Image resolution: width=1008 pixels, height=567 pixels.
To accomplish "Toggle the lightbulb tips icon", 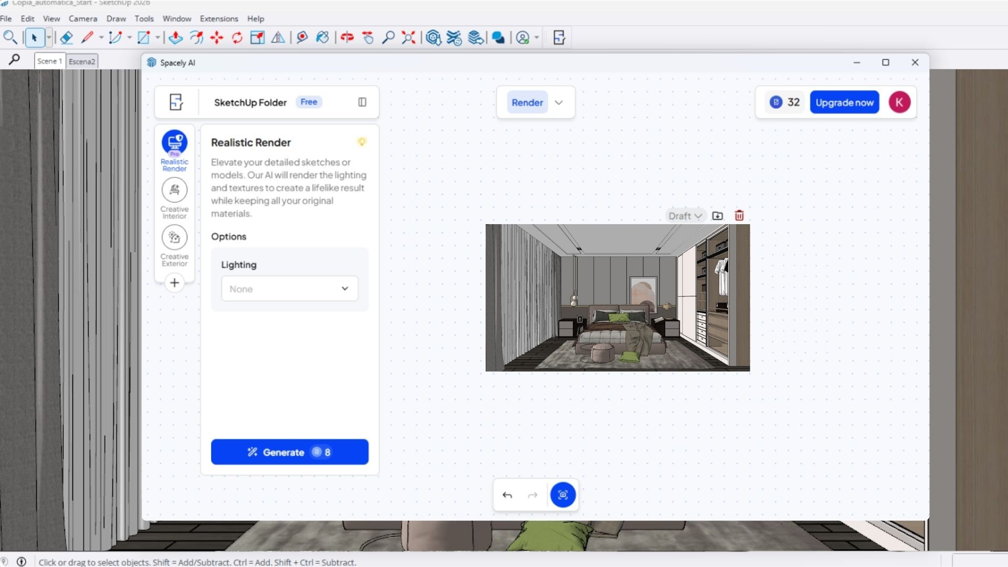I will [x=361, y=142].
